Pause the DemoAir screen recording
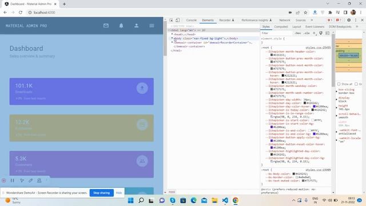 point(13,180)
